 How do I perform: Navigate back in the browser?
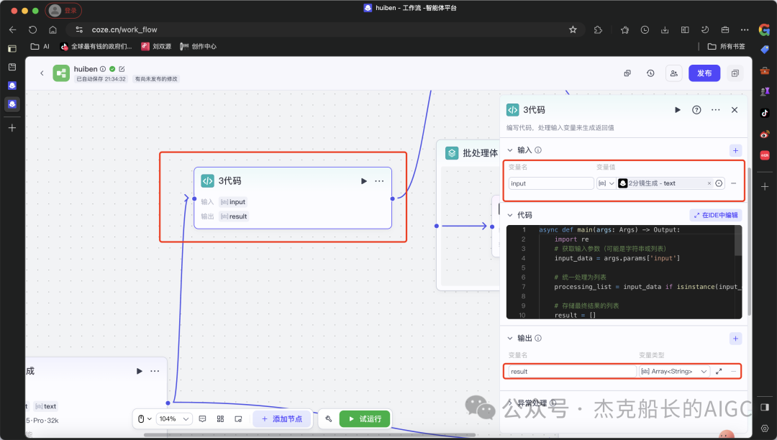pyautogui.click(x=12, y=29)
